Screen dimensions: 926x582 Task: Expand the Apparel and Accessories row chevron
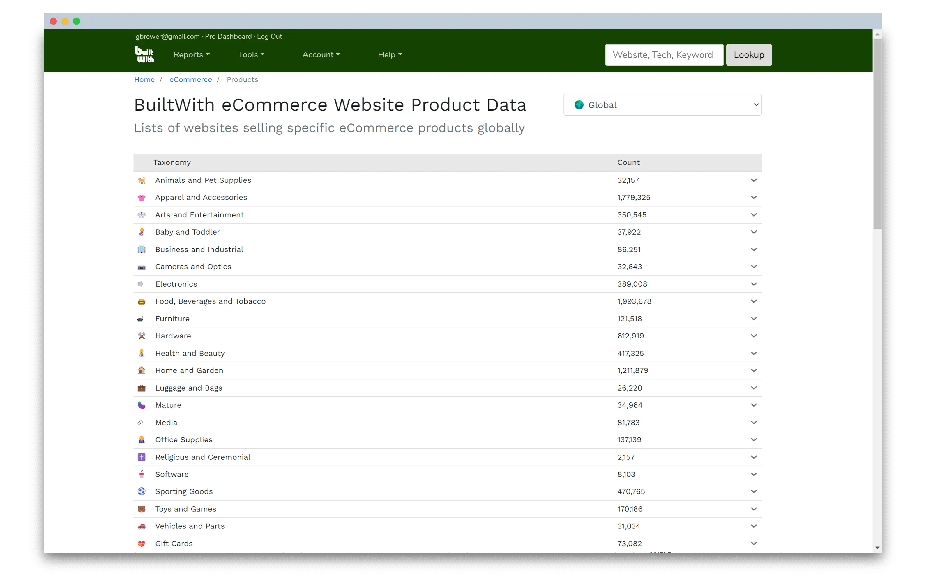pyautogui.click(x=753, y=198)
